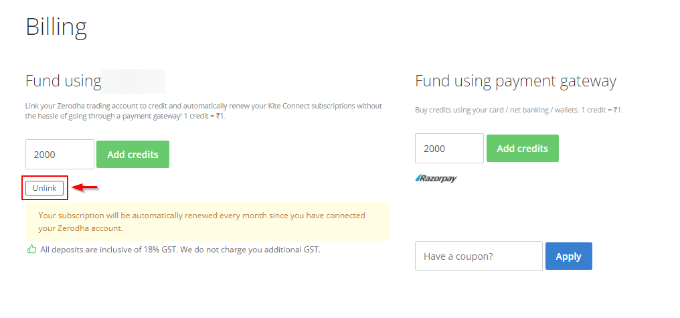Click the left 'Fund using' heading text
Viewport: 680px width, 318px height.
pos(64,81)
